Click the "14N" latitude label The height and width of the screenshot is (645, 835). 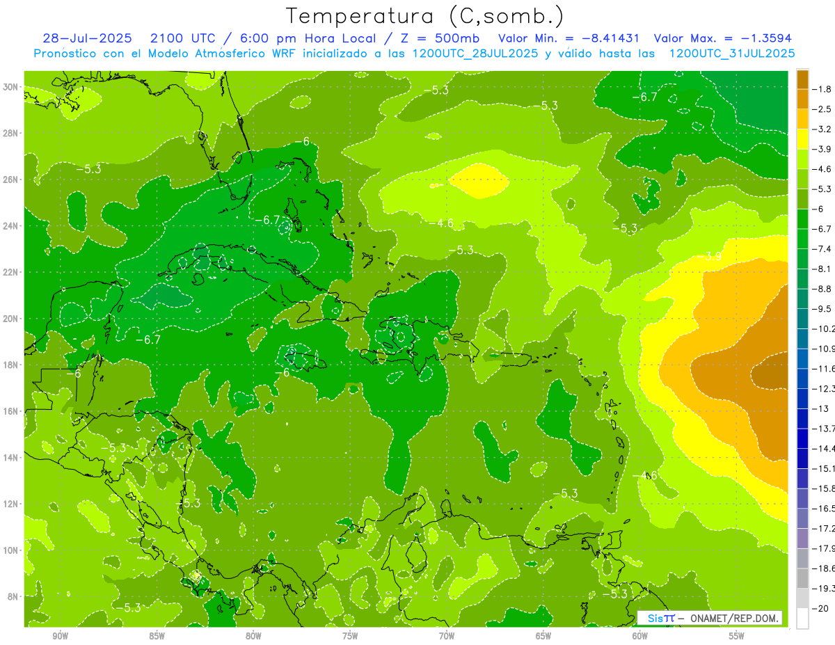pos(10,457)
